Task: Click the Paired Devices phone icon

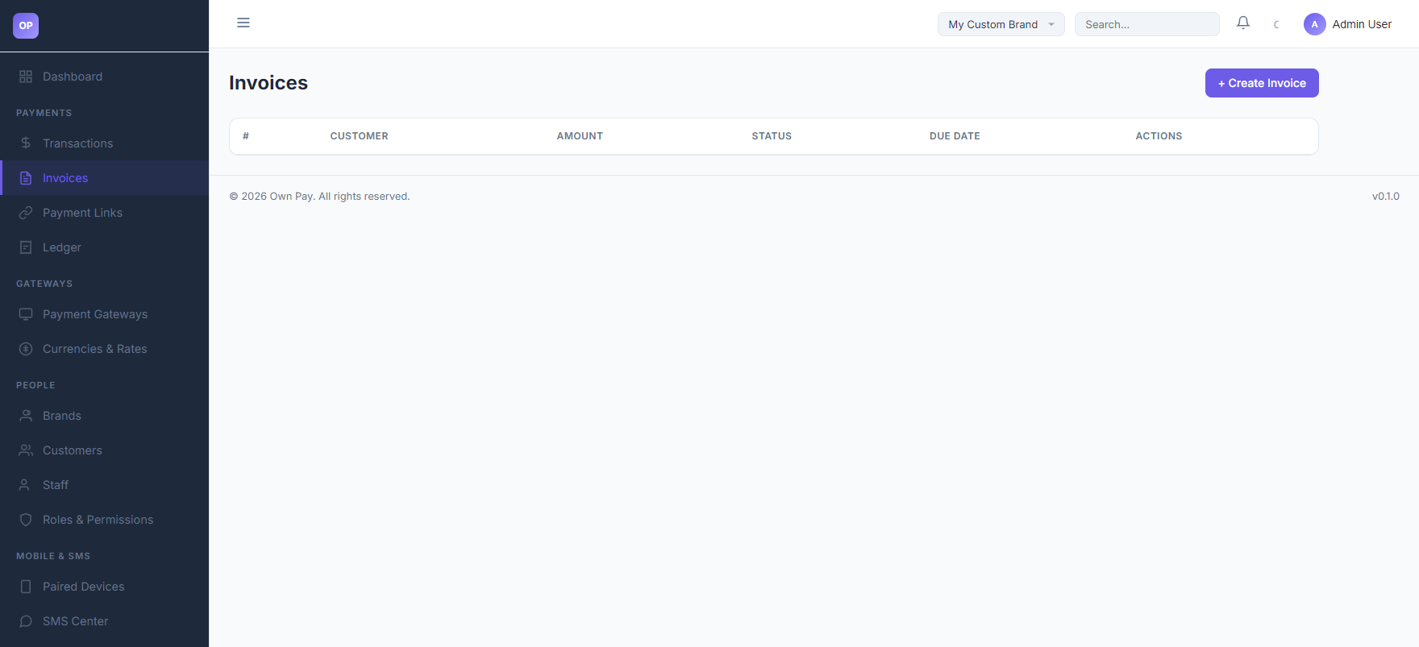Action: [26, 587]
